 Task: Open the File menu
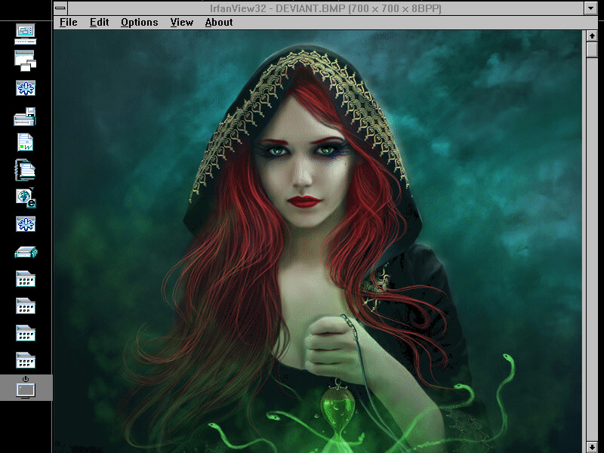tap(68, 22)
